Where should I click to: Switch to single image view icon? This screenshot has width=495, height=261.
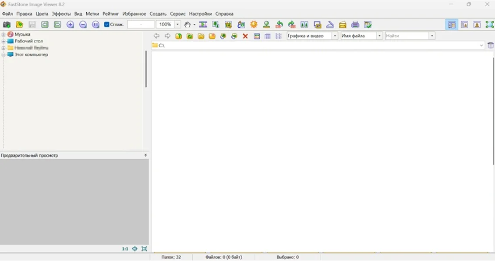pos(477,24)
